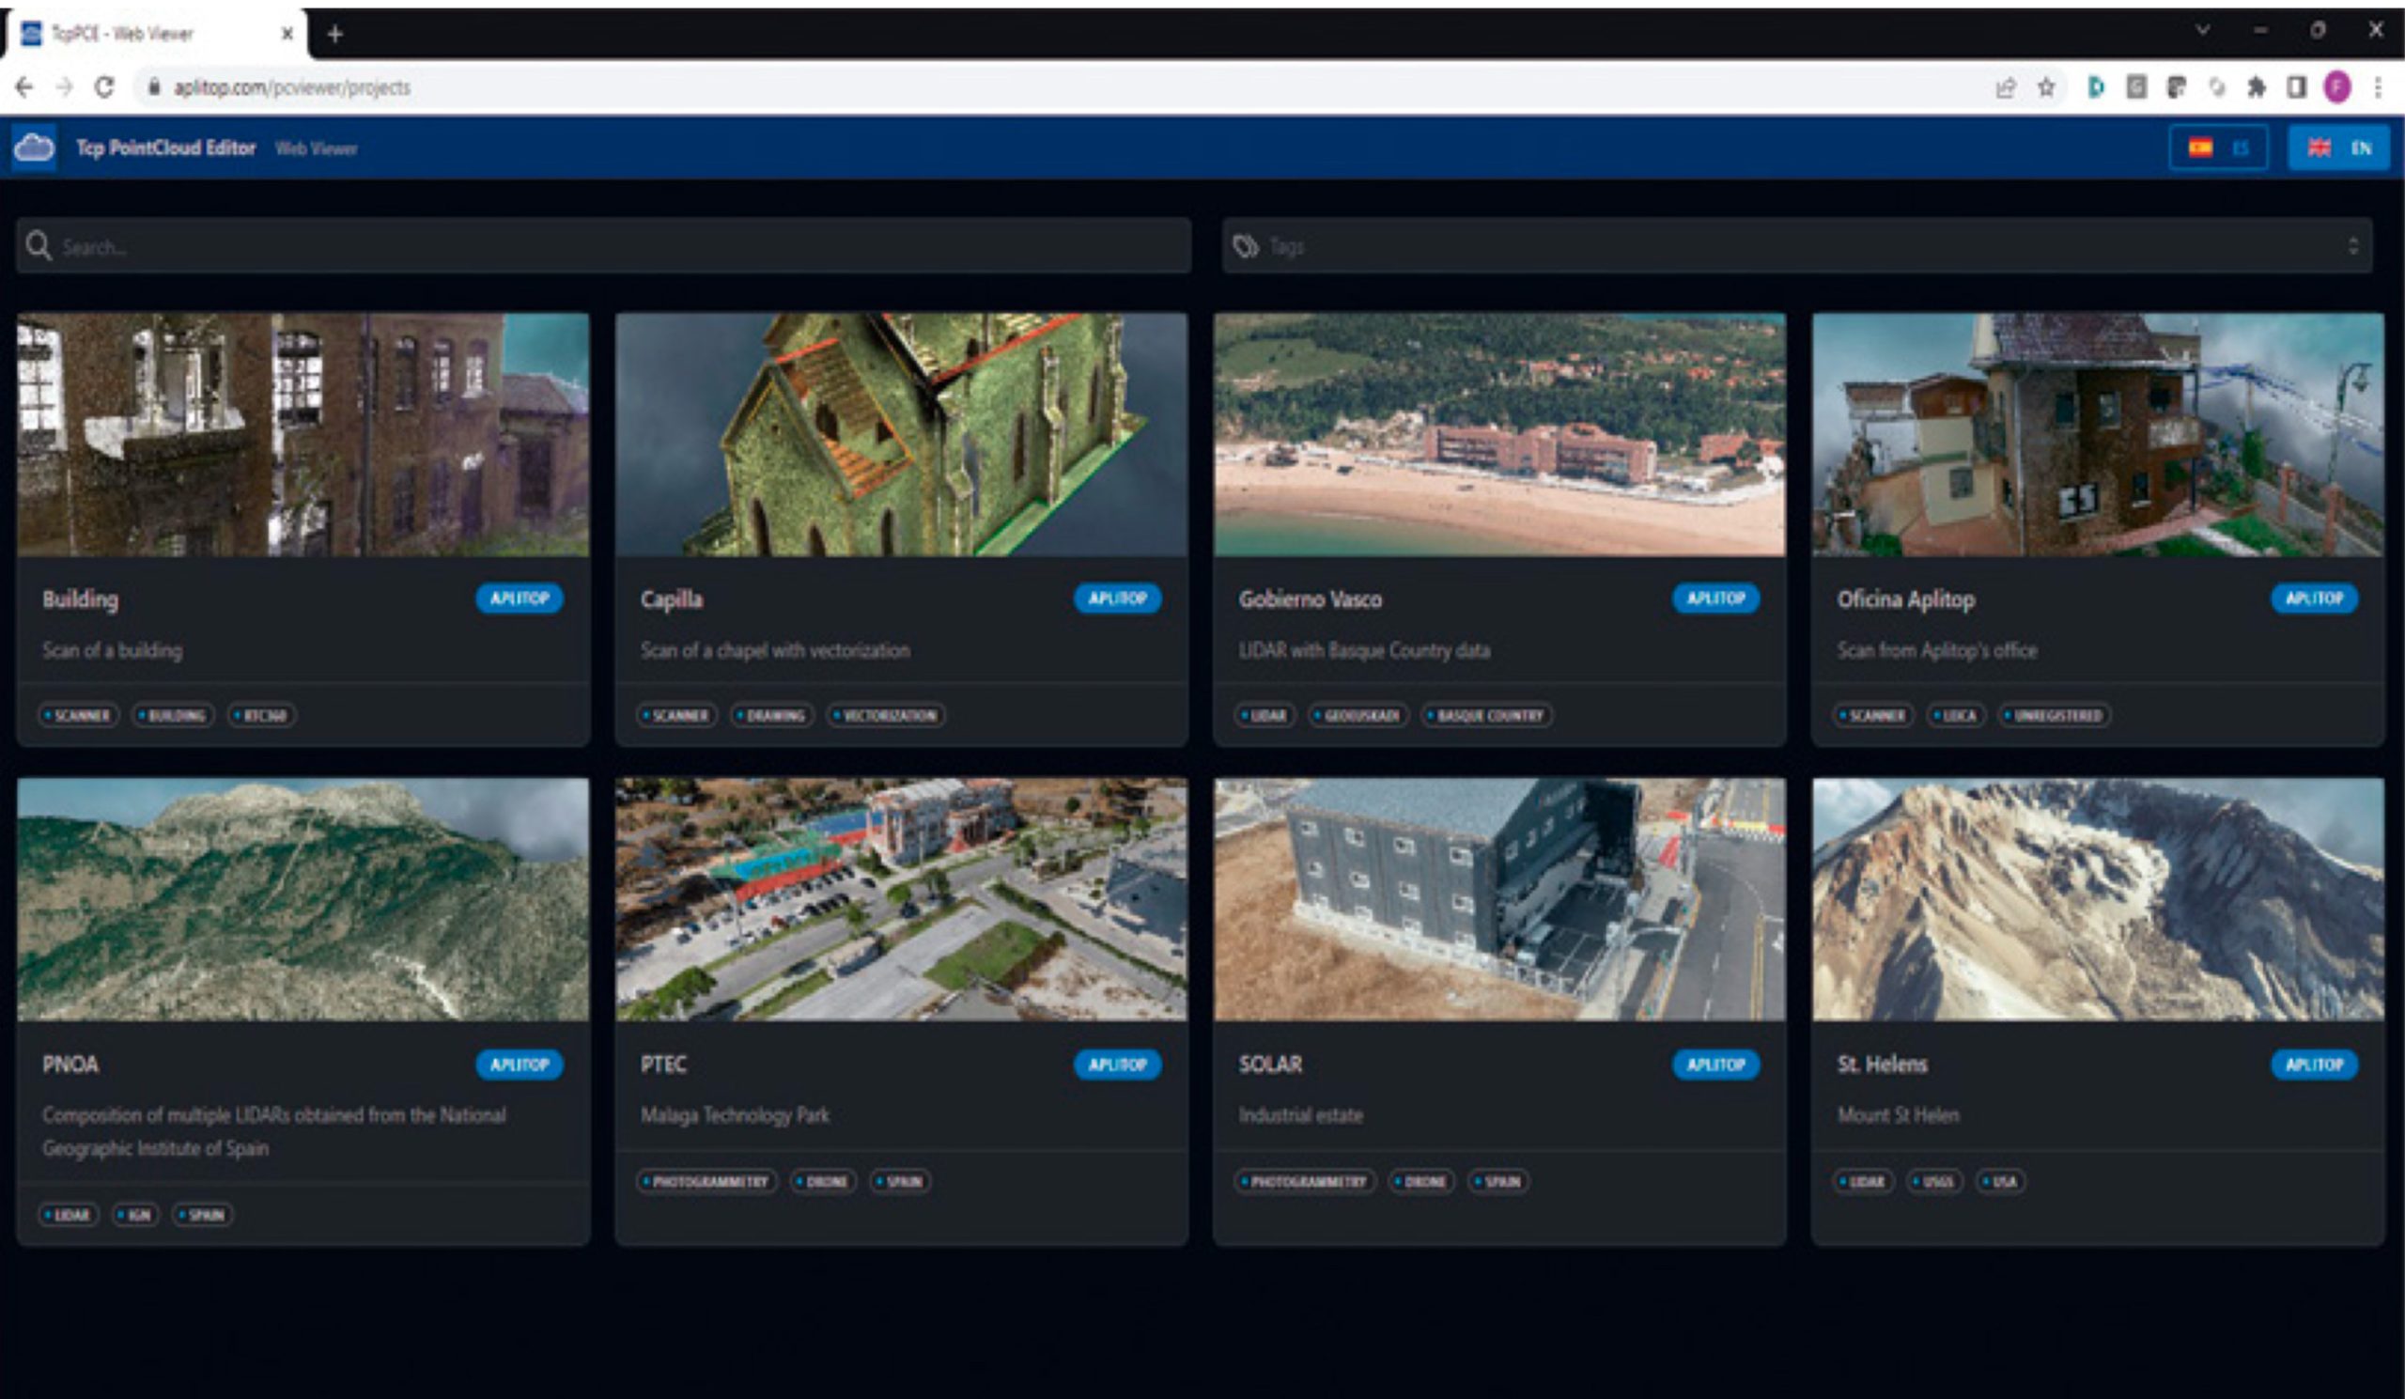Open the St. Helens thumbnail
The image size is (2405, 1399).
point(2098,899)
